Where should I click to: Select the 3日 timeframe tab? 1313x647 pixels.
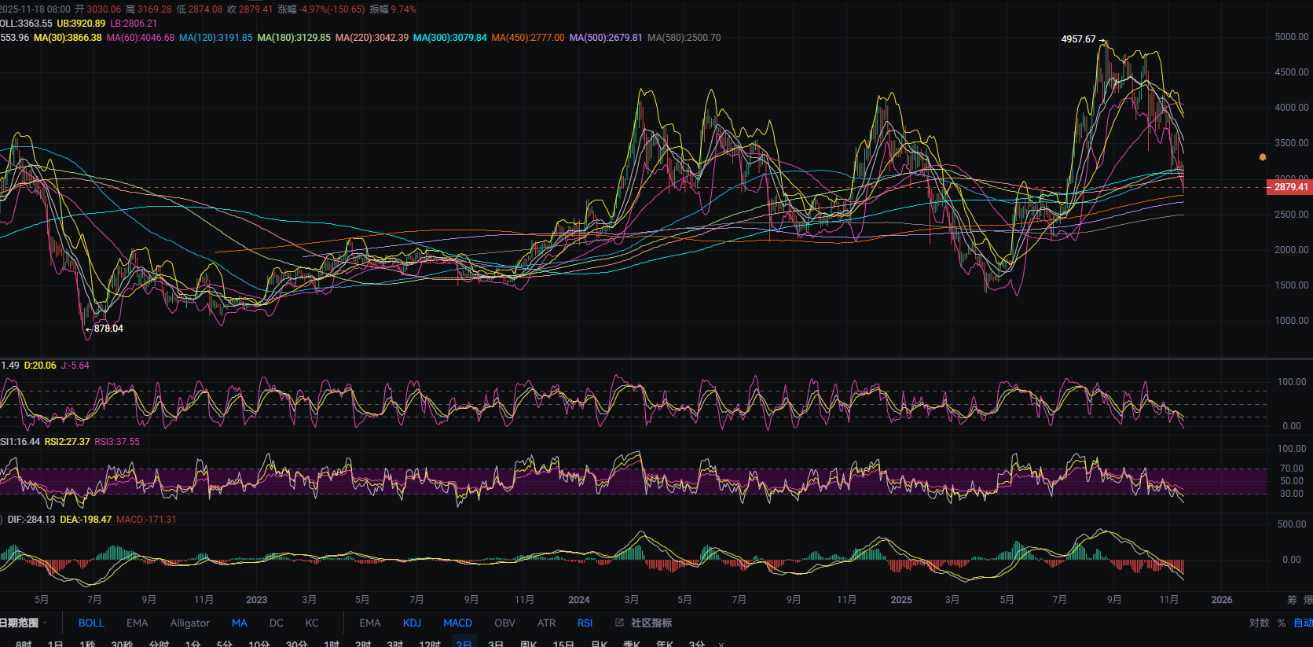pyautogui.click(x=496, y=644)
